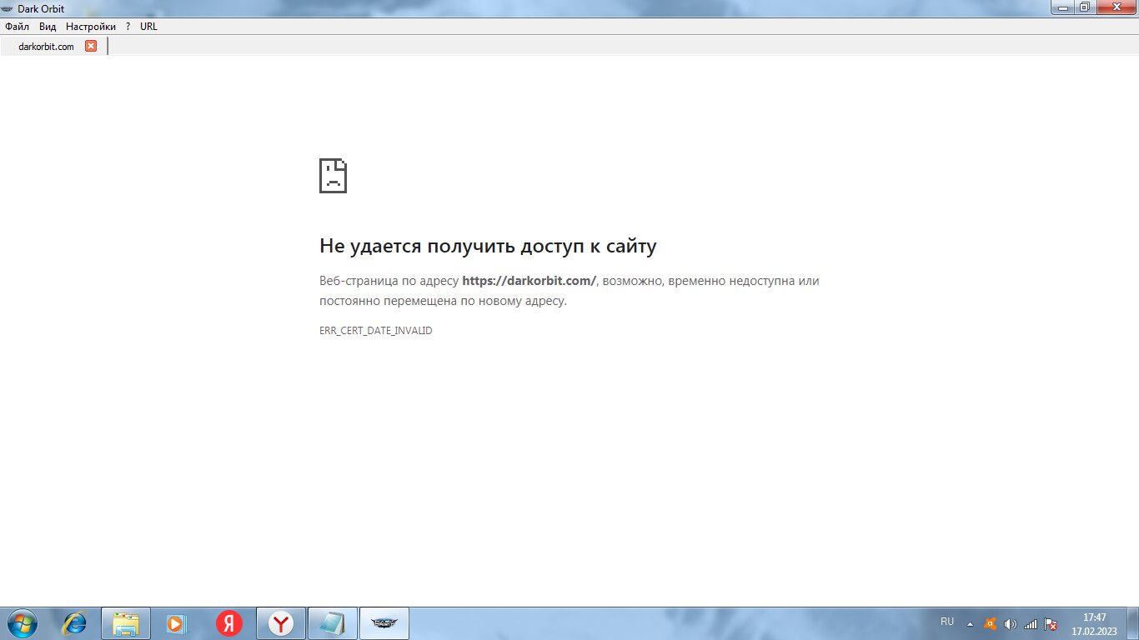Viewport: 1139px width, 640px height.
Task: Switch to the Dark Orbit taskbar button
Action: [x=384, y=622]
